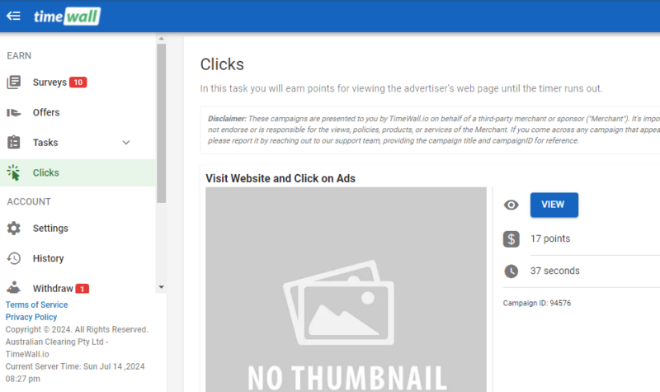Click the Tasks clipboard icon
This screenshot has height=392, width=660.
[x=13, y=143]
